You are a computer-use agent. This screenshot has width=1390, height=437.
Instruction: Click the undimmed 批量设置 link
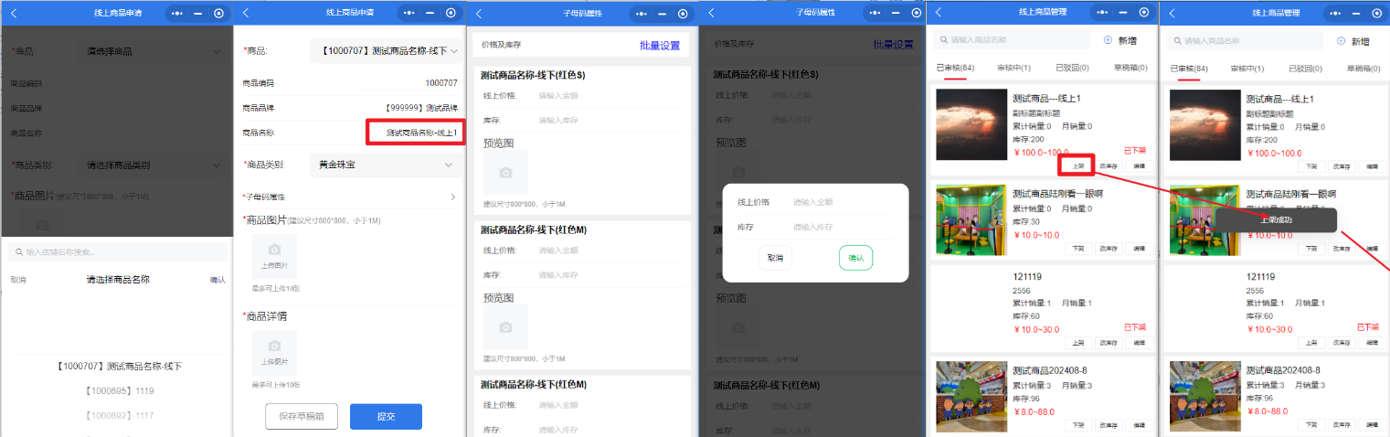point(659,46)
